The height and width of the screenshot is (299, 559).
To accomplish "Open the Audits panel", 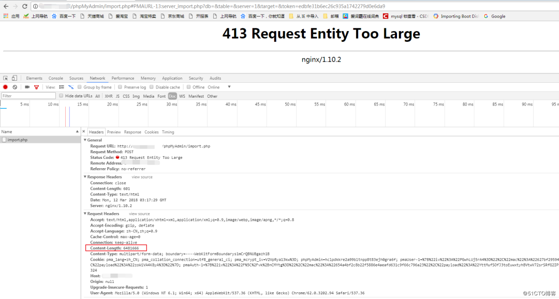I will [215, 78].
